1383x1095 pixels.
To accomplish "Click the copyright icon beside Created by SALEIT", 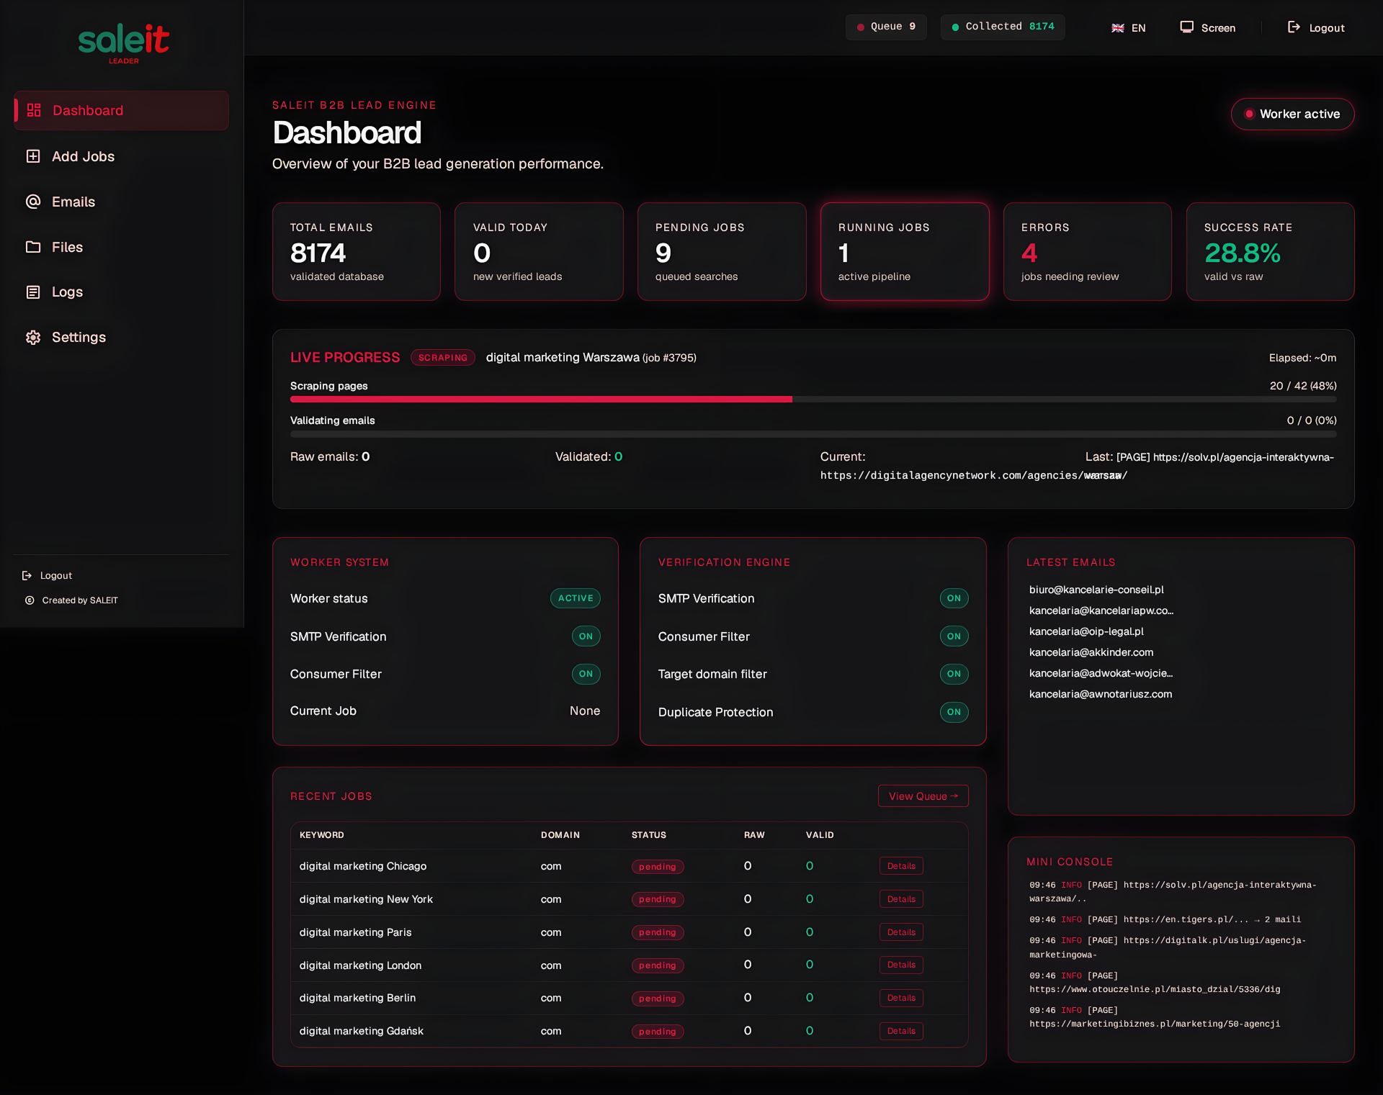I will click(30, 600).
